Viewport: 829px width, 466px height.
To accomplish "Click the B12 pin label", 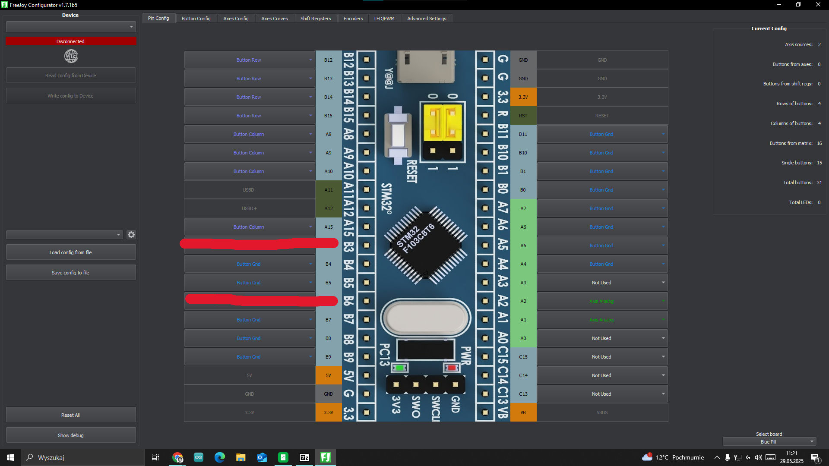I will coord(329,60).
